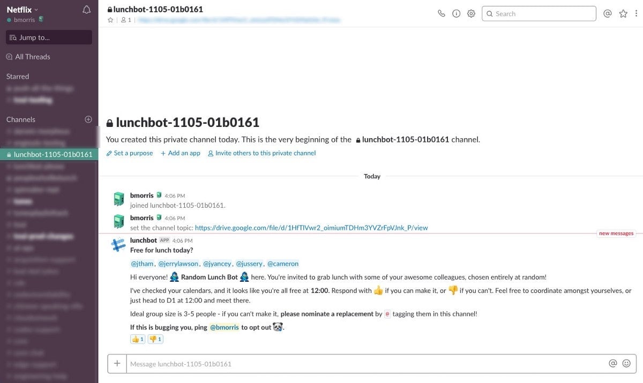643x383 pixels.
Task: Select lunchbot-1105-01b0161 channel in sidebar
Action: click(x=49, y=154)
